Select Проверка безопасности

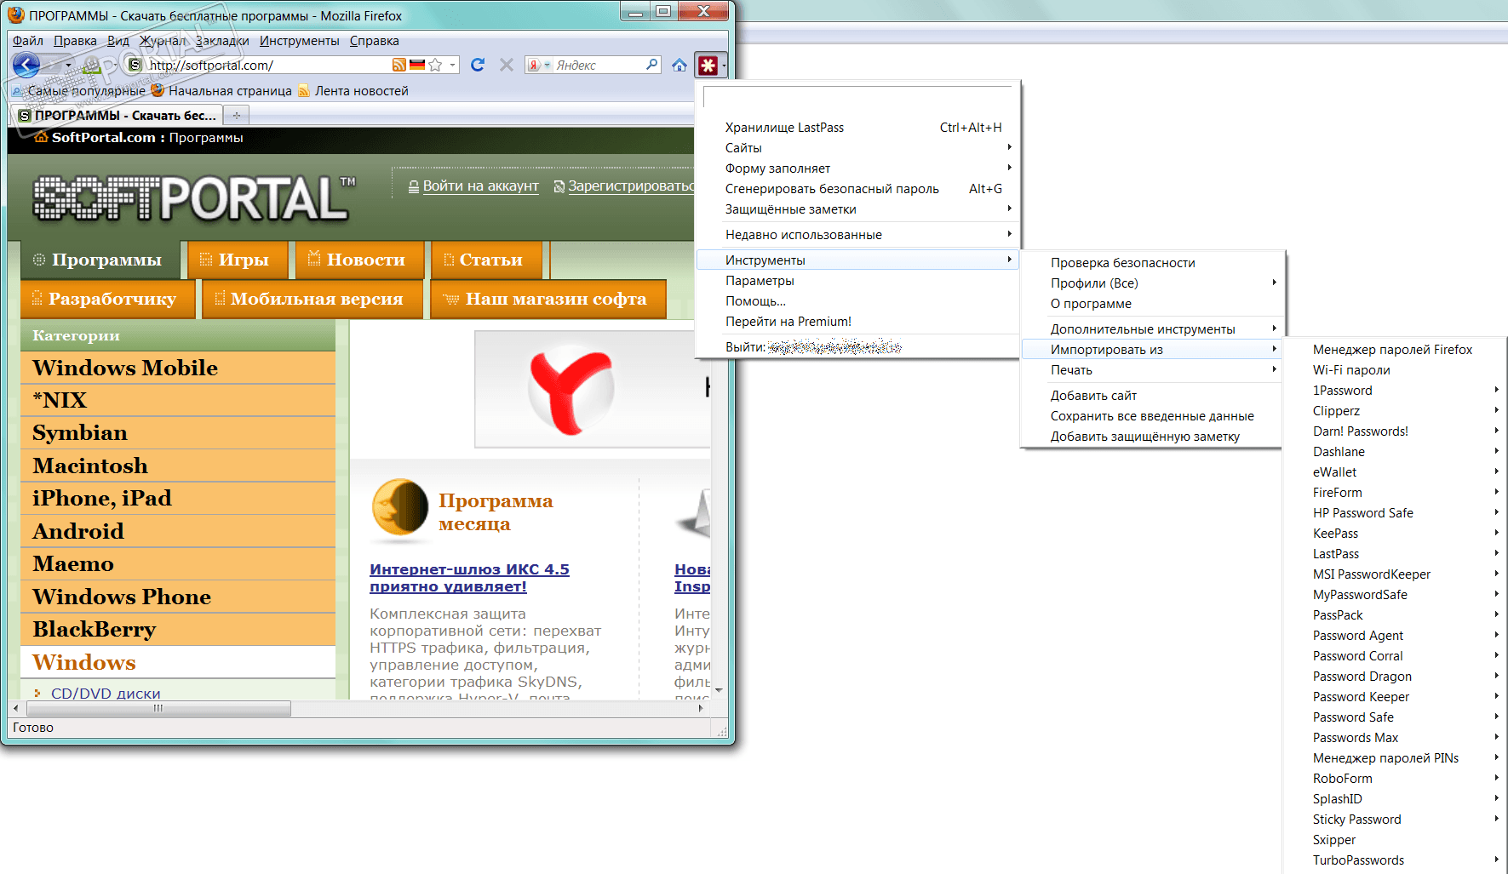(1151, 263)
